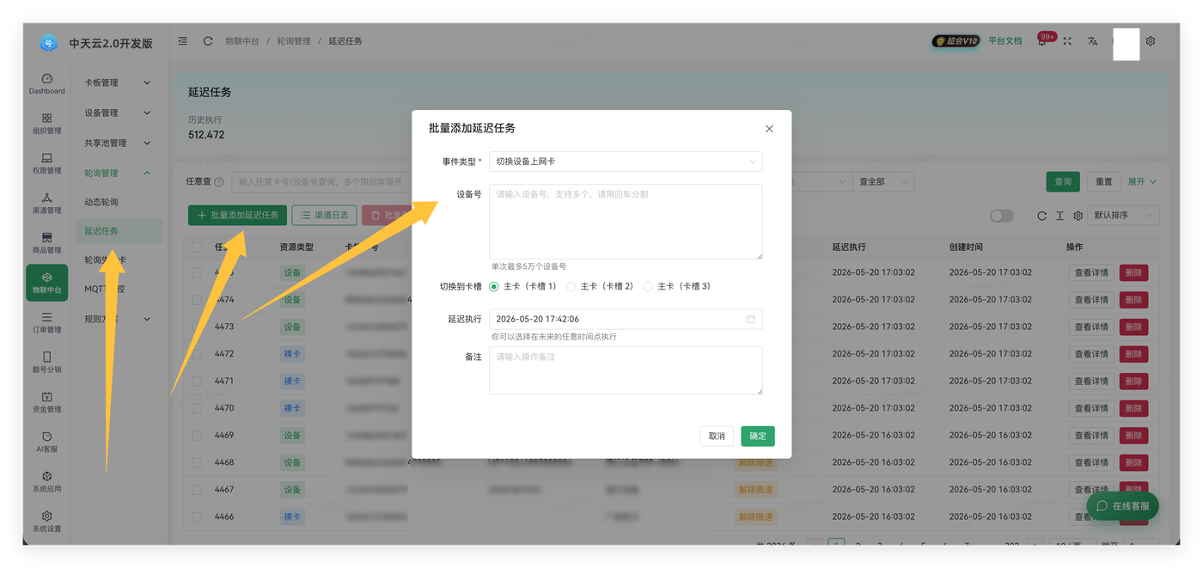Expand the 卡板管理 menu group

click(118, 82)
